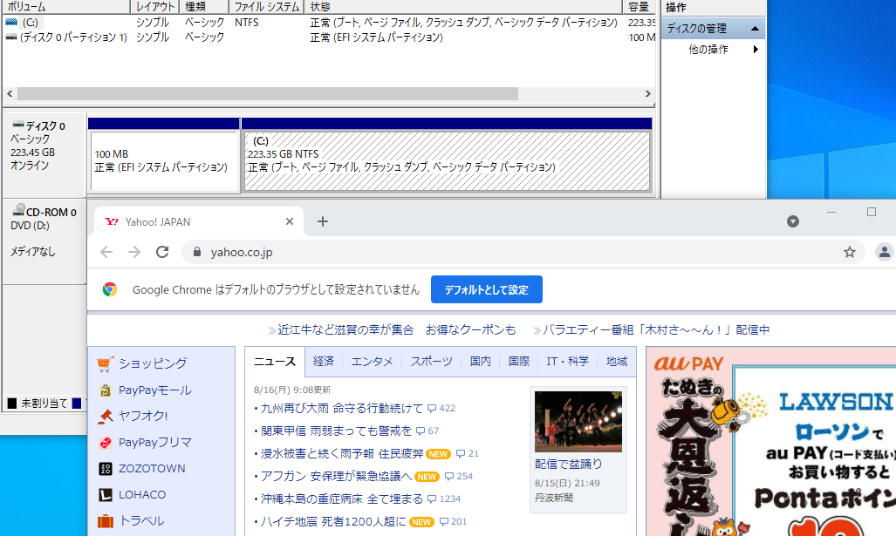Open the Chrome profile avatar
The width and height of the screenshot is (896, 536).
(x=884, y=252)
